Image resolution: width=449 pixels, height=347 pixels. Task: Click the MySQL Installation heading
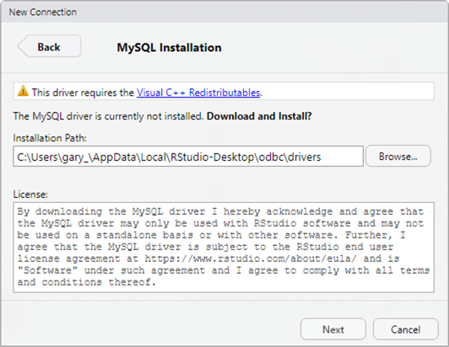169,47
